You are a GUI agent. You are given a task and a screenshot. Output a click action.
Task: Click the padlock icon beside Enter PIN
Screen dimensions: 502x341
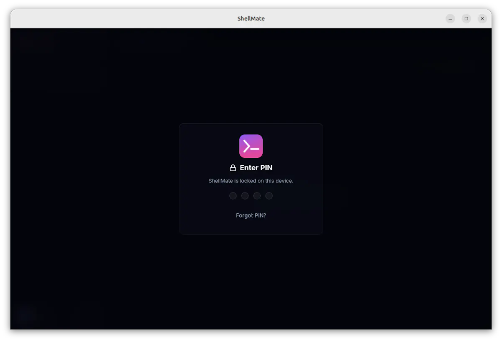tap(233, 168)
